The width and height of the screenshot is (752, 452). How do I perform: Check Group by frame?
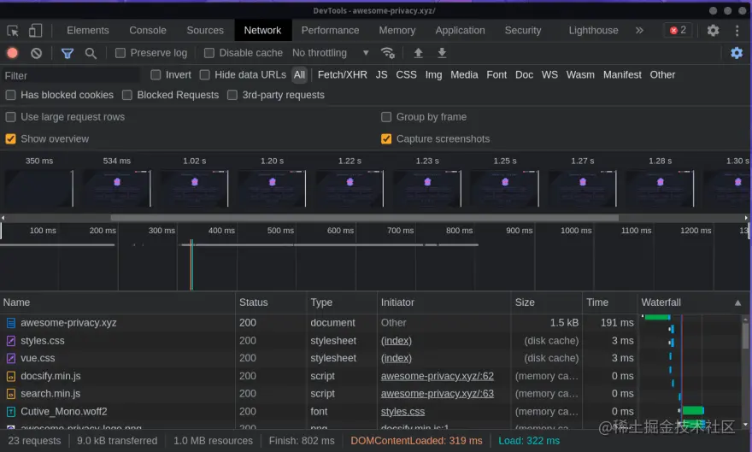click(386, 117)
